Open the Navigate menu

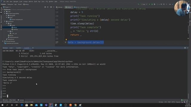tap(16, 1)
